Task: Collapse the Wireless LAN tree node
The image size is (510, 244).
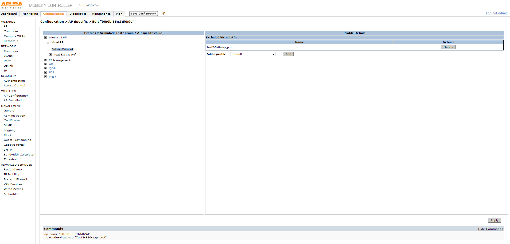Action: [46, 38]
